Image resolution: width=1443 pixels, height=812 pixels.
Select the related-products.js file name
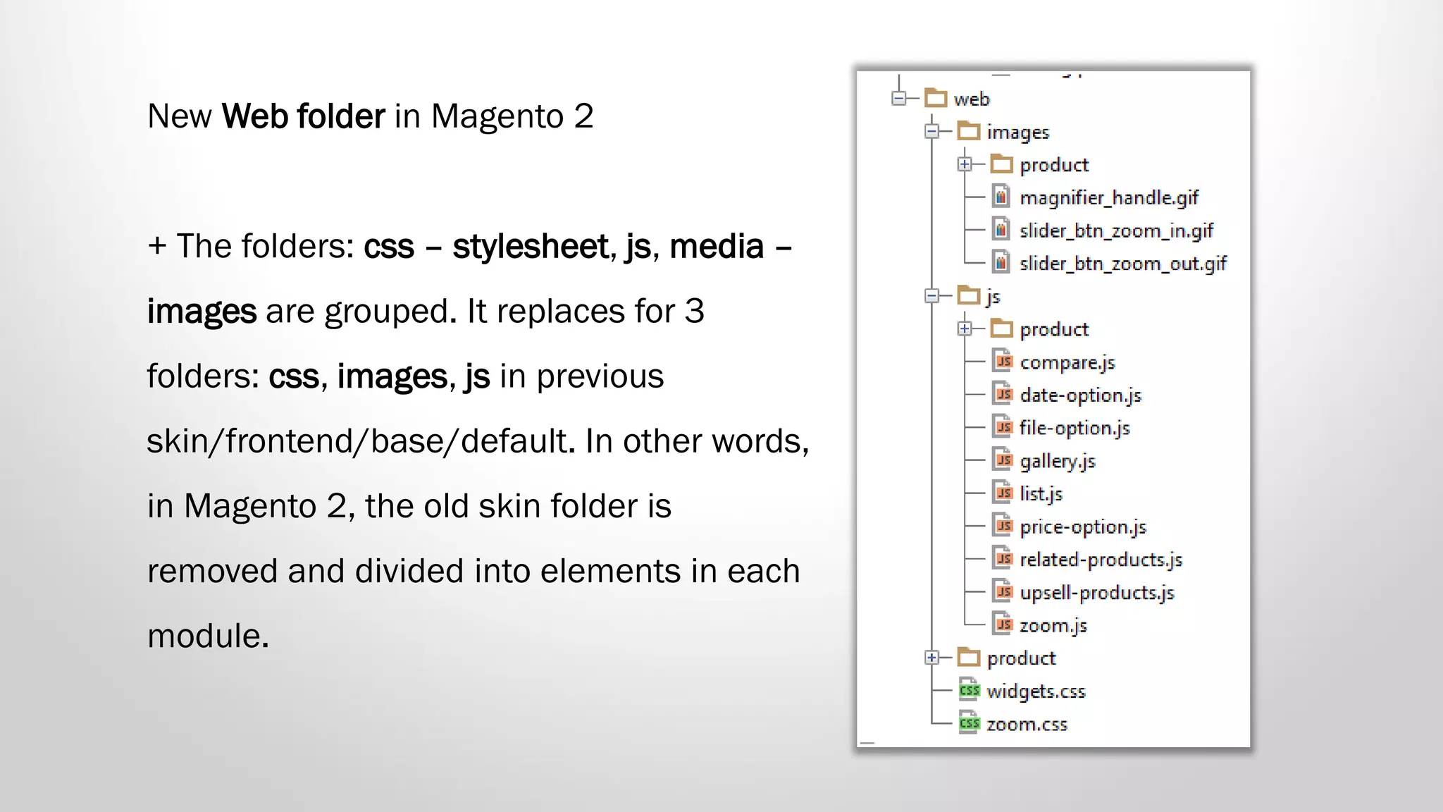coord(1101,560)
